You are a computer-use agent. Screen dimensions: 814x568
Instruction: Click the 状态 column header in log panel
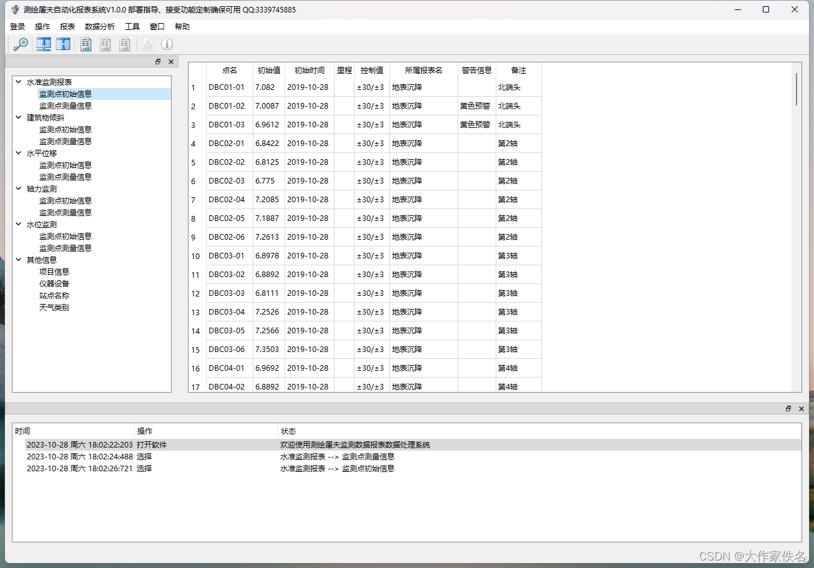(x=539, y=431)
